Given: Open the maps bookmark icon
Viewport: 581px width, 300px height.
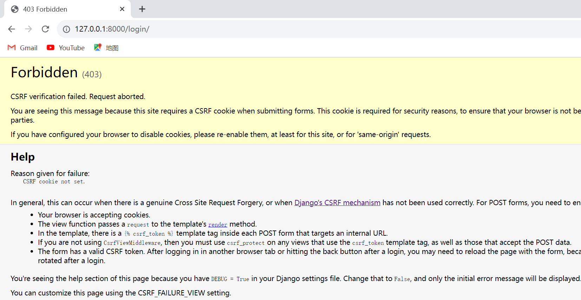Looking at the screenshot, I should coord(98,47).
